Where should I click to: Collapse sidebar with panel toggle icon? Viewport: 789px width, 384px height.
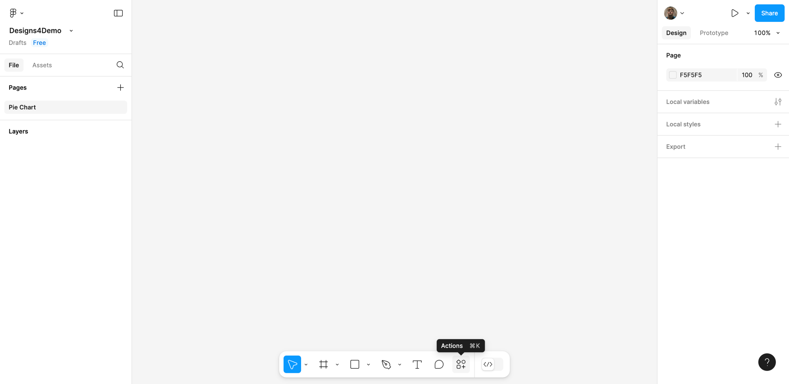118,13
